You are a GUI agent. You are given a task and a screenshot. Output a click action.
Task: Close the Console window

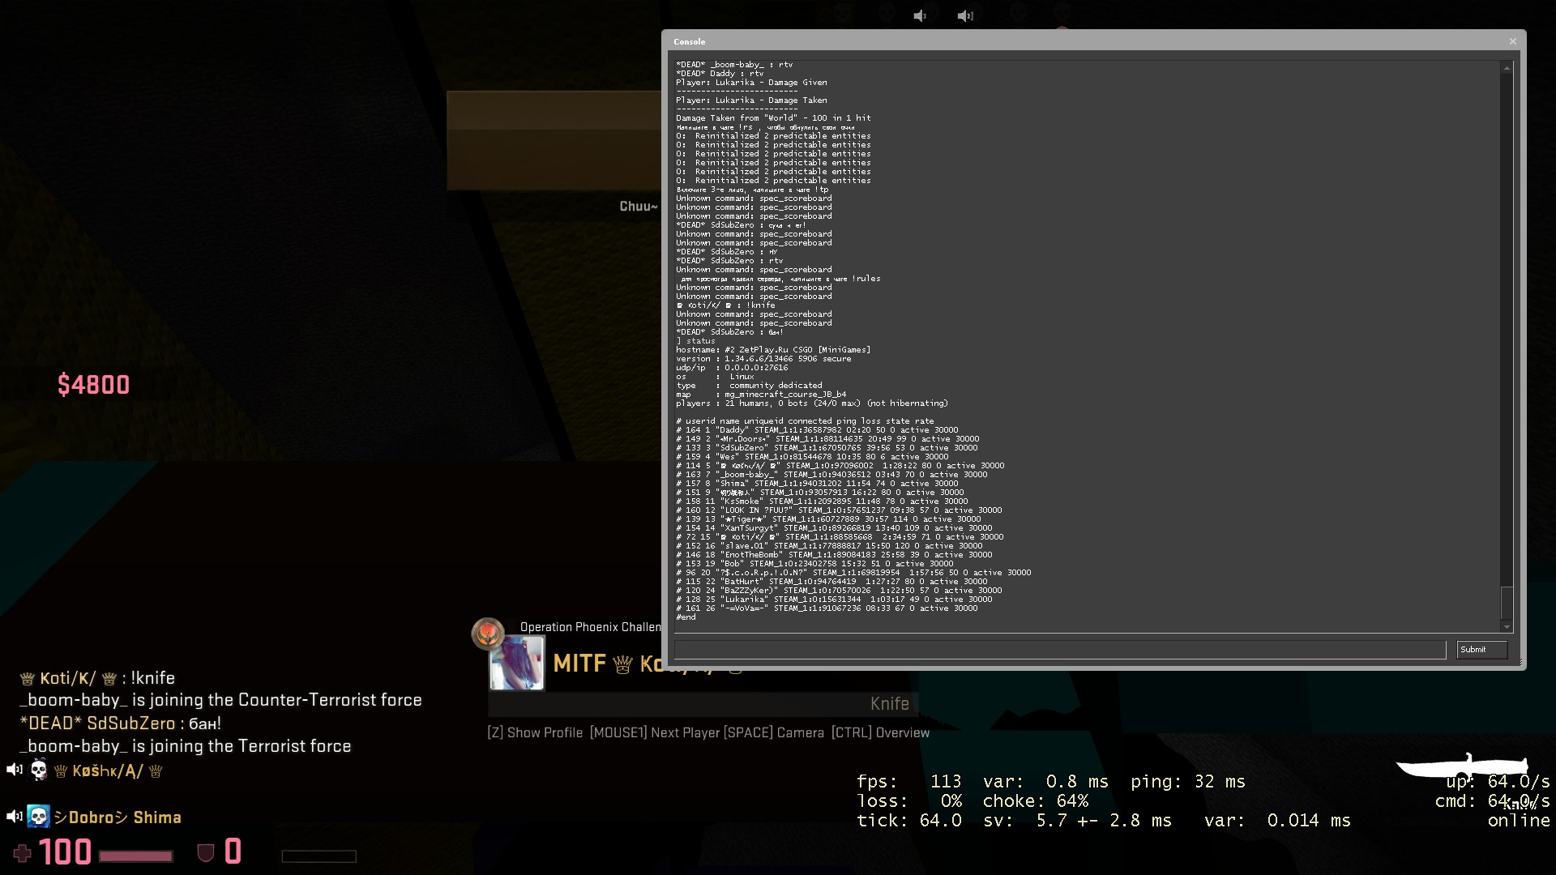pos(1512,41)
